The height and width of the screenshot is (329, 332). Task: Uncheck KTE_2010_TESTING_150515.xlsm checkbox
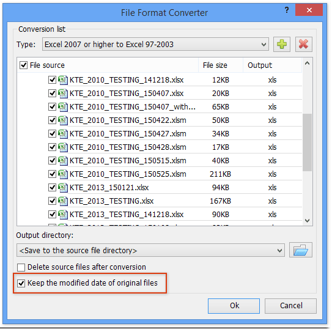tap(52, 161)
